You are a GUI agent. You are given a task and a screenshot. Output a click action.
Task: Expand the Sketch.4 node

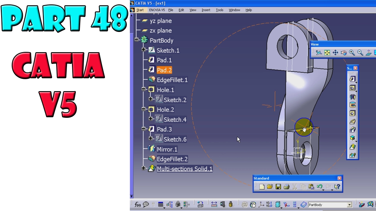click(x=151, y=119)
